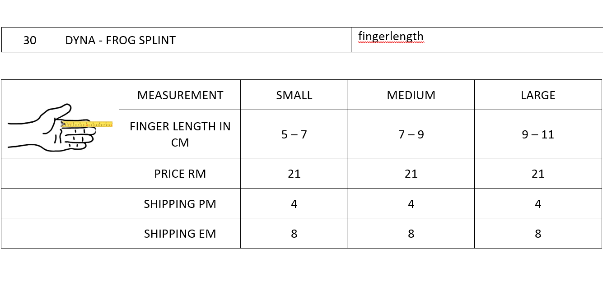Click the price 21 under MEDIUM
This screenshot has width=603, height=290.
coord(411,174)
